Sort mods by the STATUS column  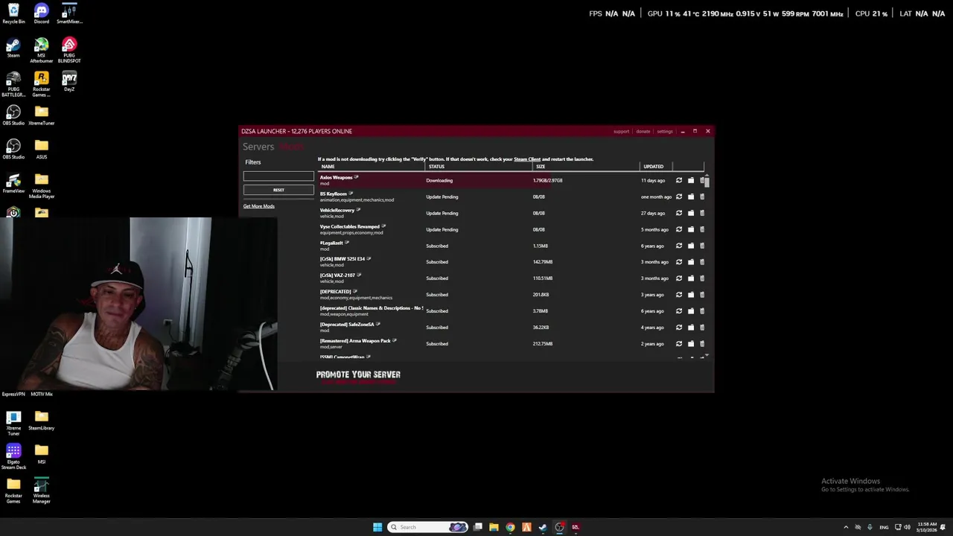tap(436, 167)
